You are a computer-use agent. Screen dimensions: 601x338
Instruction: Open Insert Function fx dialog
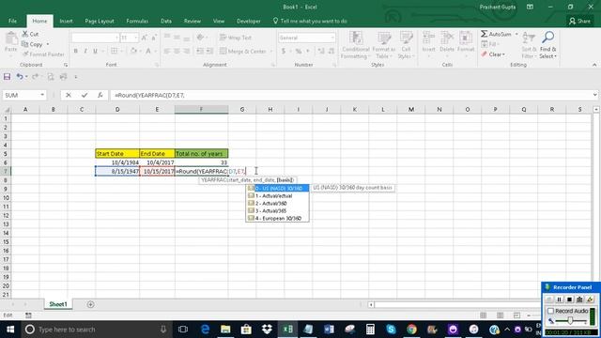point(100,95)
